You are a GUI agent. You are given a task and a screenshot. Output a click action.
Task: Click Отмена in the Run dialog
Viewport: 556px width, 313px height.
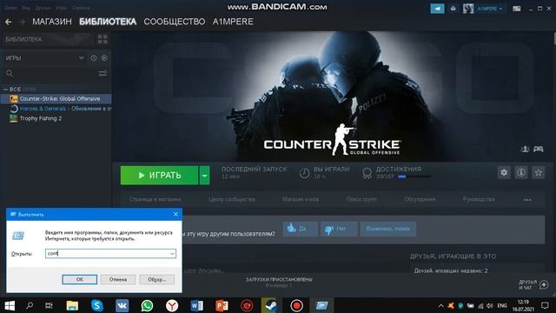point(118,280)
